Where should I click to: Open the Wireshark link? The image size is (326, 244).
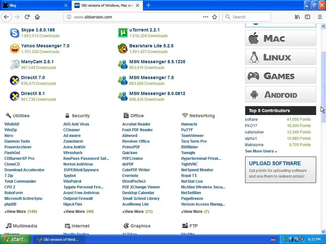pos(73,153)
